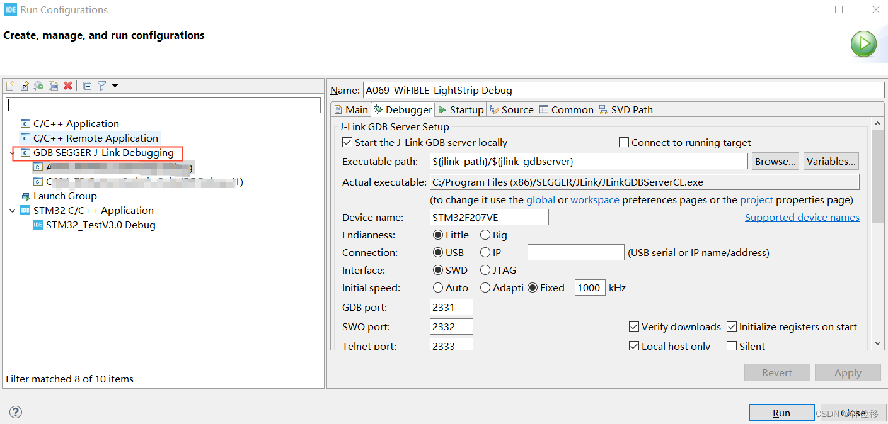The height and width of the screenshot is (424, 888).
Task: Open the launch configuration filter
Action: coord(101,86)
